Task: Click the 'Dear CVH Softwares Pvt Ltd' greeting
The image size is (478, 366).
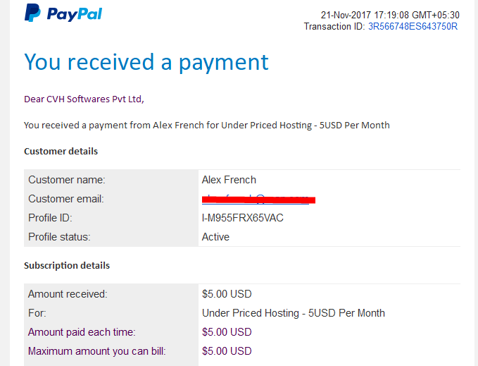Action: 84,99
